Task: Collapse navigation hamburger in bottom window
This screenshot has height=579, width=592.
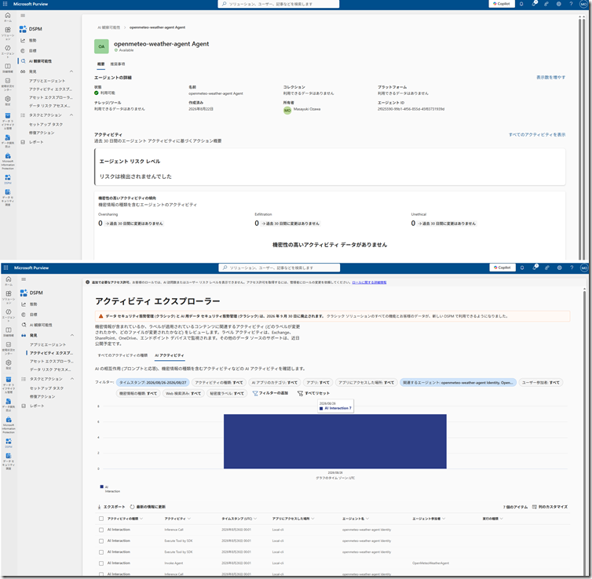Action: (x=24, y=279)
